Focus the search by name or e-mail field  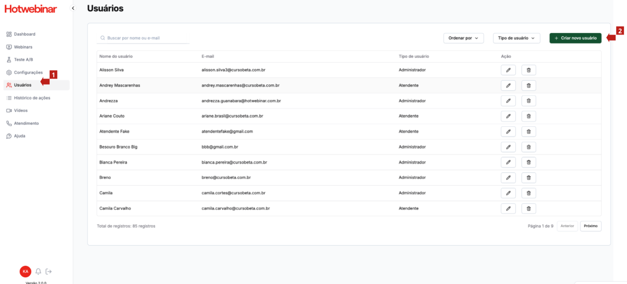[x=143, y=38]
